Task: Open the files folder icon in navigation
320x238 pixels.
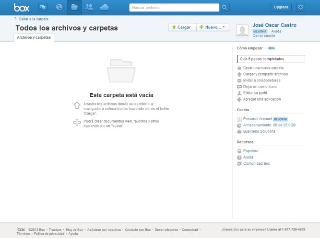Action: click(x=74, y=7)
